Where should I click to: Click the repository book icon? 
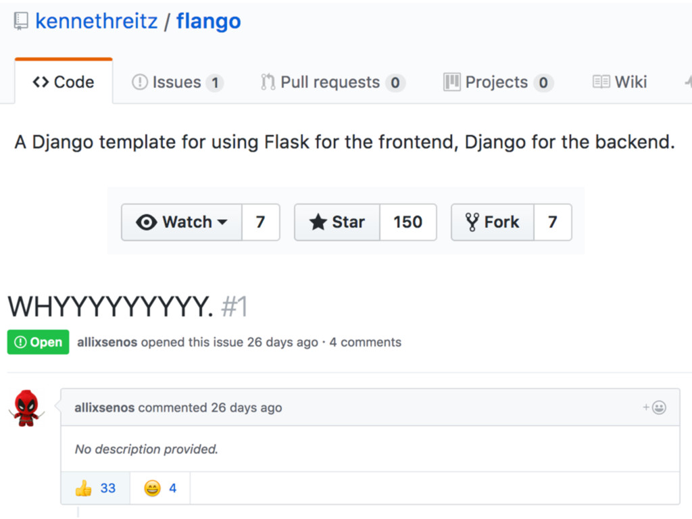click(x=21, y=22)
